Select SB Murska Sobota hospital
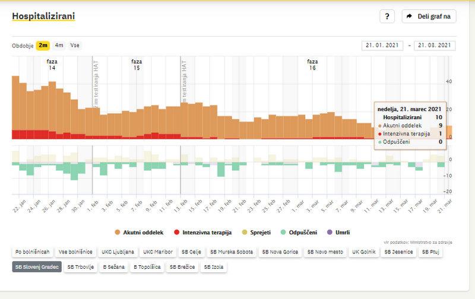 (x=232, y=252)
